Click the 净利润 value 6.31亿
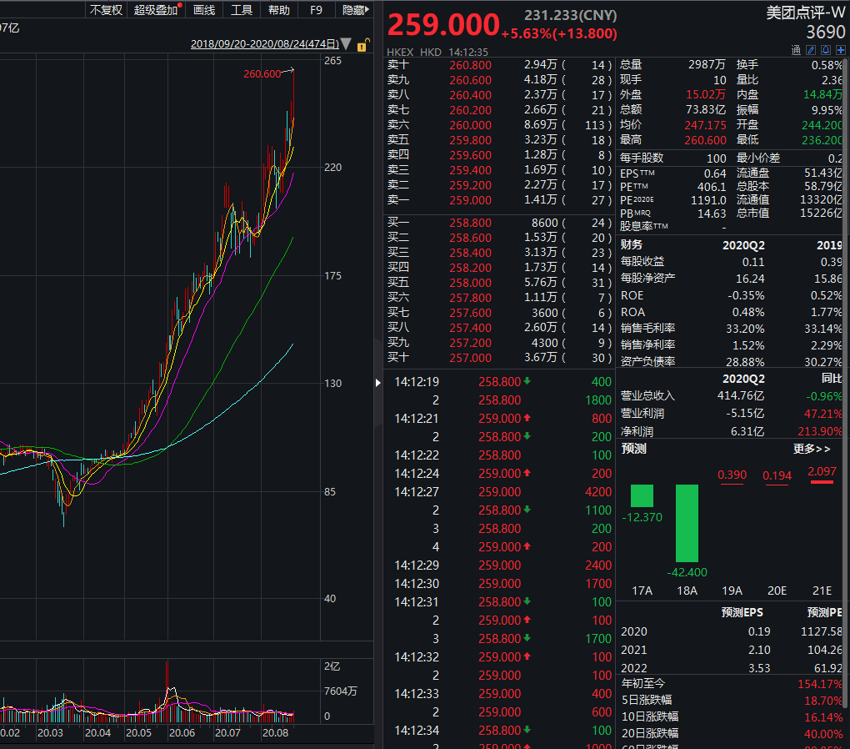The width and height of the screenshot is (850, 749). 747,431
